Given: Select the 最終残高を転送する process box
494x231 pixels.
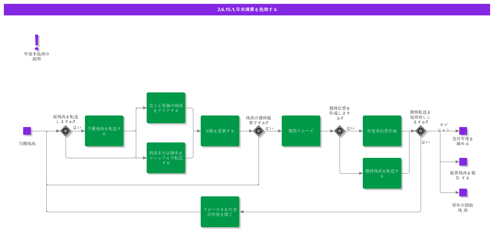Looking at the screenshot, I should pos(382,173).
